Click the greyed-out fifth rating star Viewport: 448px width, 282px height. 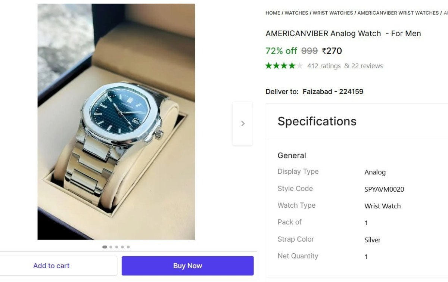299,65
